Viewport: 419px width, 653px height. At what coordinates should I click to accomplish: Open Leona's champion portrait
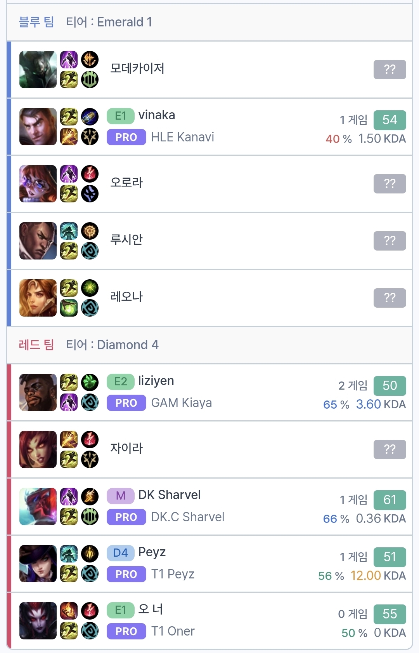(x=38, y=298)
